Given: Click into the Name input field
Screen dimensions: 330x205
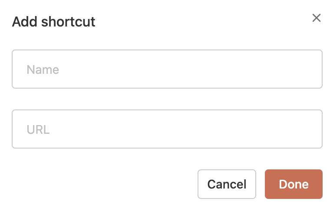Looking at the screenshot, I should coord(167,69).
